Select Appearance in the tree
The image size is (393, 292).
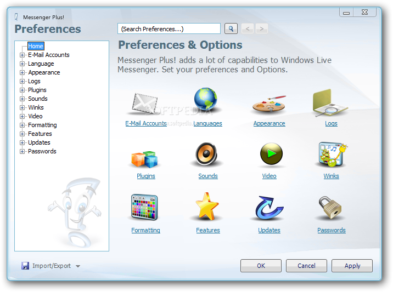pyautogui.click(x=44, y=72)
